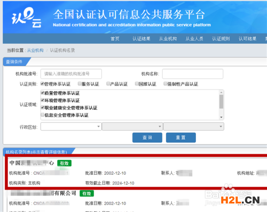Check the 国推认证 checkbox

[x=137, y=84]
